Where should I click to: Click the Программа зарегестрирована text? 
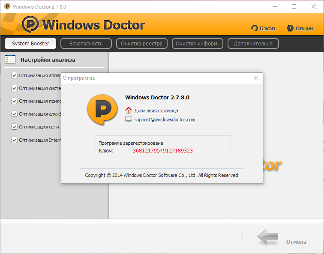click(x=131, y=143)
